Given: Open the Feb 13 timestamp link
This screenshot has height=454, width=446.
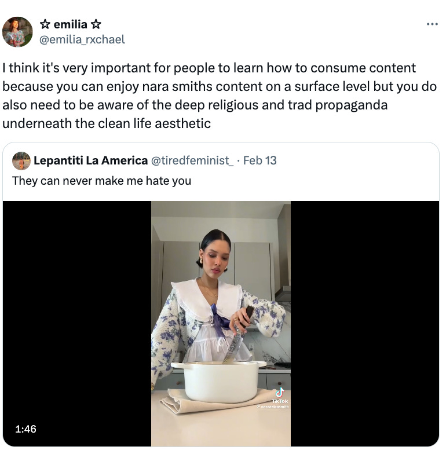Looking at the screenshot, I should pyautogui.click(x=259, y=160).
